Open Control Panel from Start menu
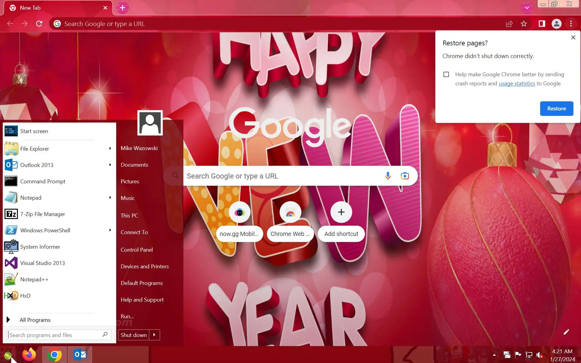This screenshot has height=363, width=581. coord(136,250)
